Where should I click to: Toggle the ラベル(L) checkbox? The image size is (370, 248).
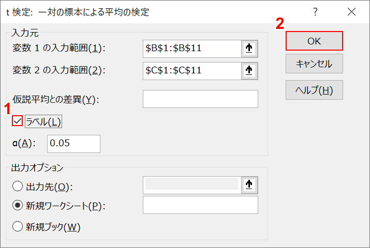pyautogui.click(x=18, y=121)
